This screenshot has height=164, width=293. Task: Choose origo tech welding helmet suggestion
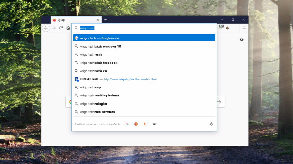point(144,96)
